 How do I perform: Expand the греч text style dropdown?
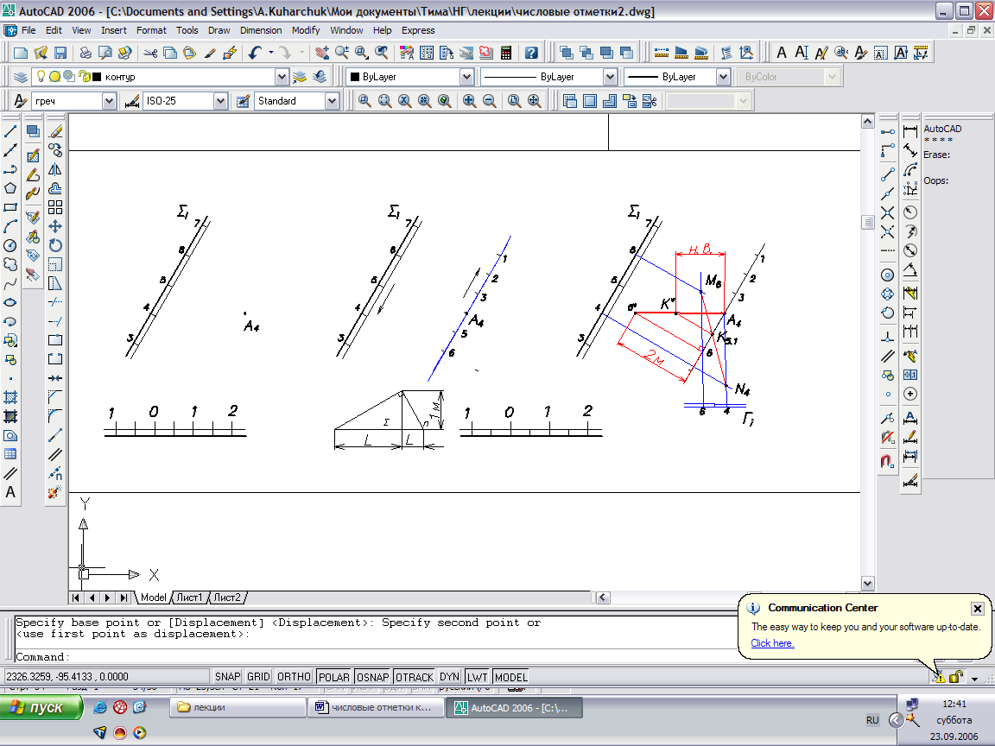coord(109,101)
